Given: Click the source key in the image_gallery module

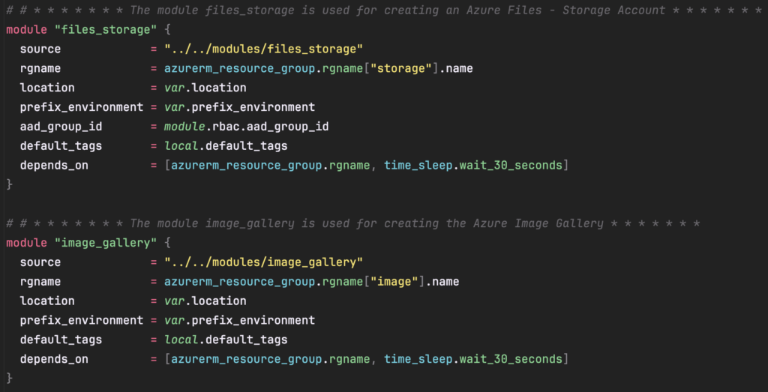Looking at the screenshot, I should point(40,262).
